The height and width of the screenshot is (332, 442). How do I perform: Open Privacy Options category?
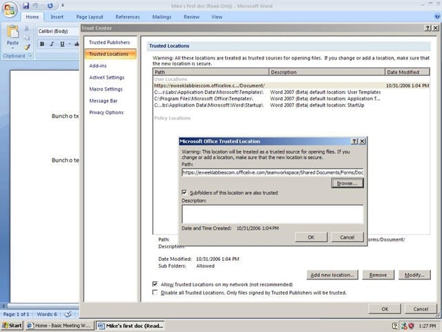(106, 112)
